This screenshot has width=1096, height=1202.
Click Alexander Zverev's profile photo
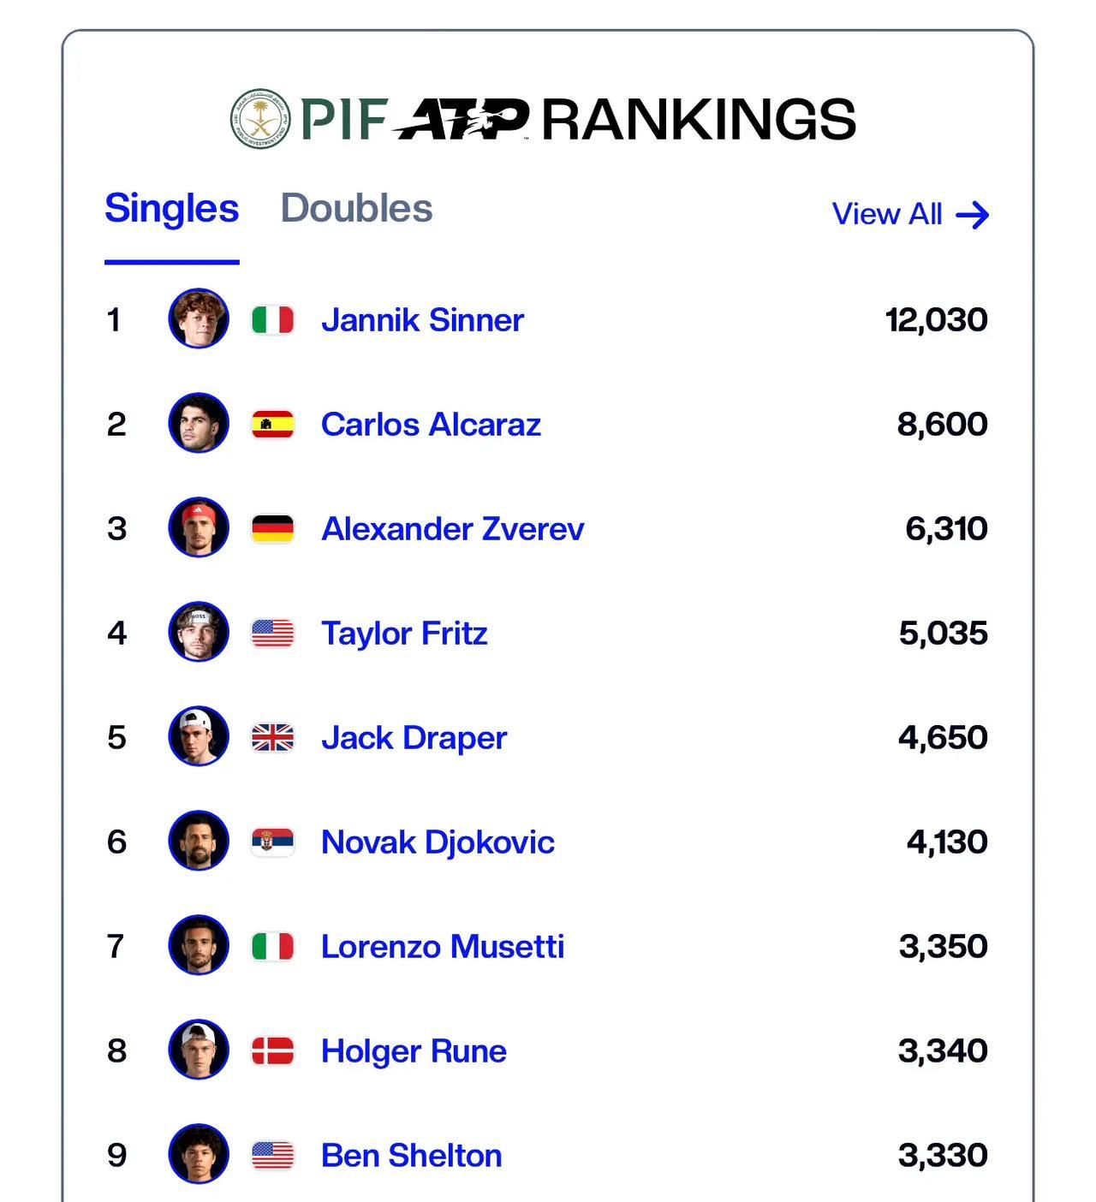click(x=199, y=527)
